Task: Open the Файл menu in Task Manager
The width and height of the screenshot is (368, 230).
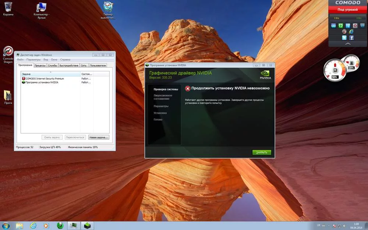Action: coord(20,60)
